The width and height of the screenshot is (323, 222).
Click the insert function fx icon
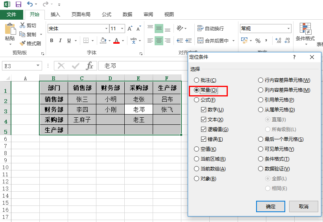pyautogui.click(x=89, y=66)
